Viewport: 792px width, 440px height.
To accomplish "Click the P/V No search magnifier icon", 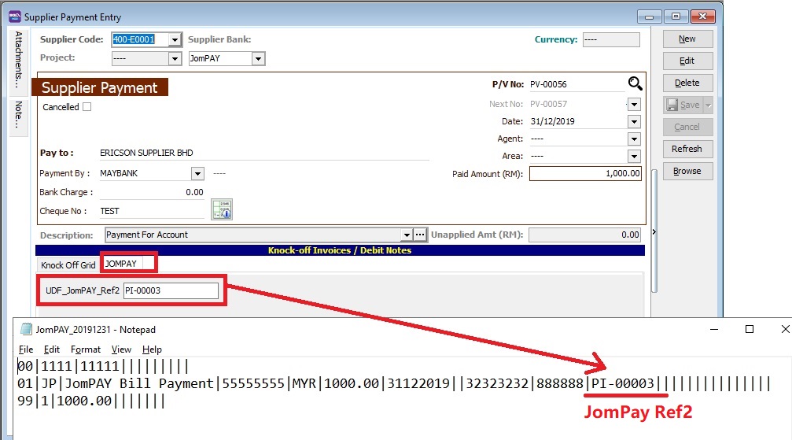I will (x=635, y=84).
